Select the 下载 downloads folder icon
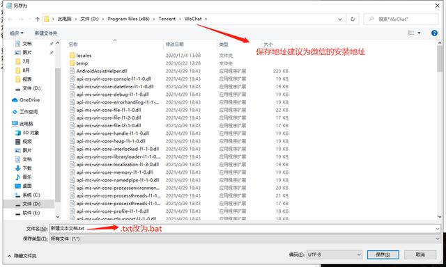The height and width of the screenshot is (267, 446). 17,168
